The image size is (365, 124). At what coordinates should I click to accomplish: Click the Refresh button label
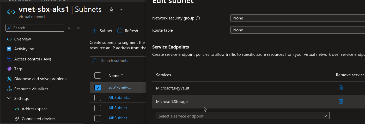click(x=131, y=31)
